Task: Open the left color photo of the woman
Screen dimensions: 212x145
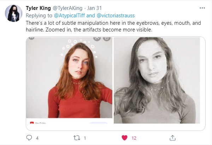Action: click(69, 80)
